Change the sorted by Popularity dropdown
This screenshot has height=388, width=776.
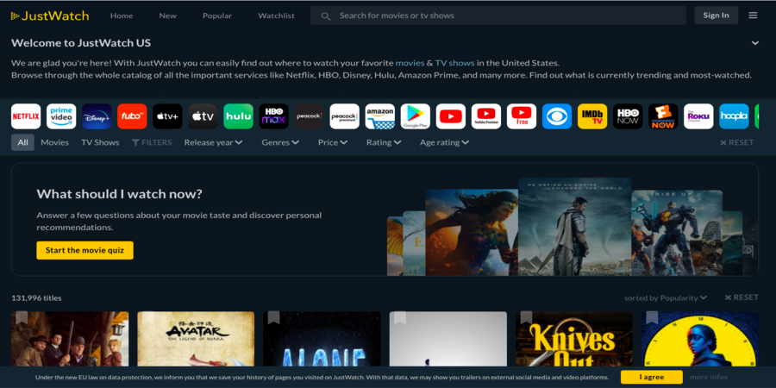[x=666, y=298]
